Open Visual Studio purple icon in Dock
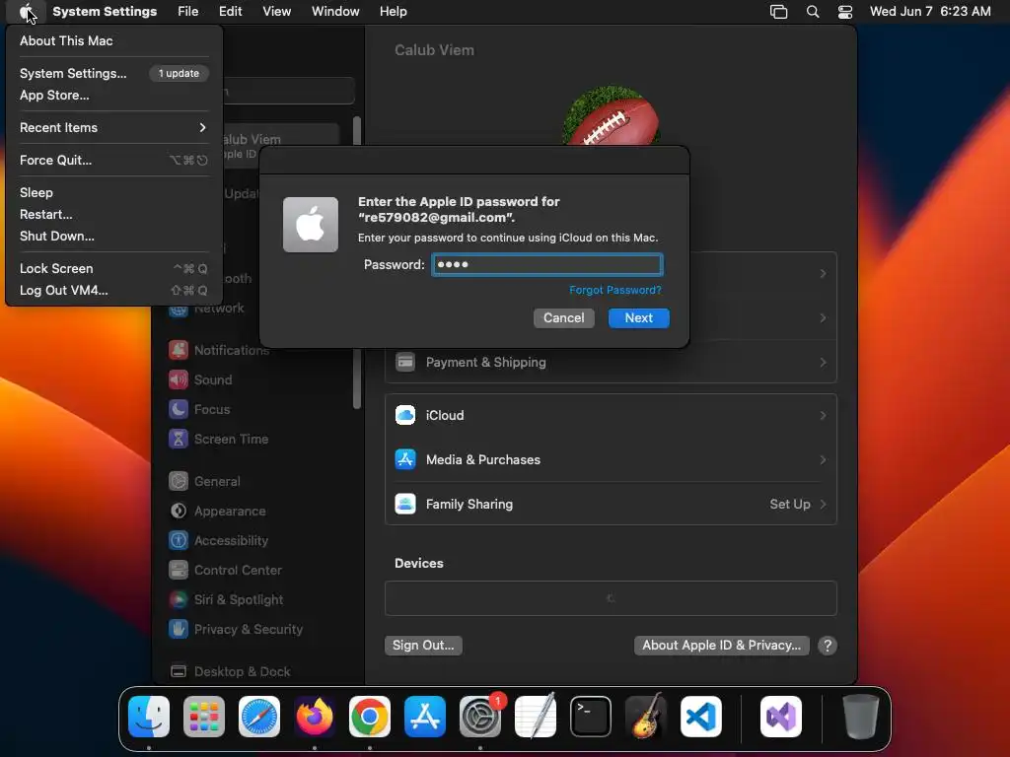This screenshot has height=757, width=1010. (781, 717)
